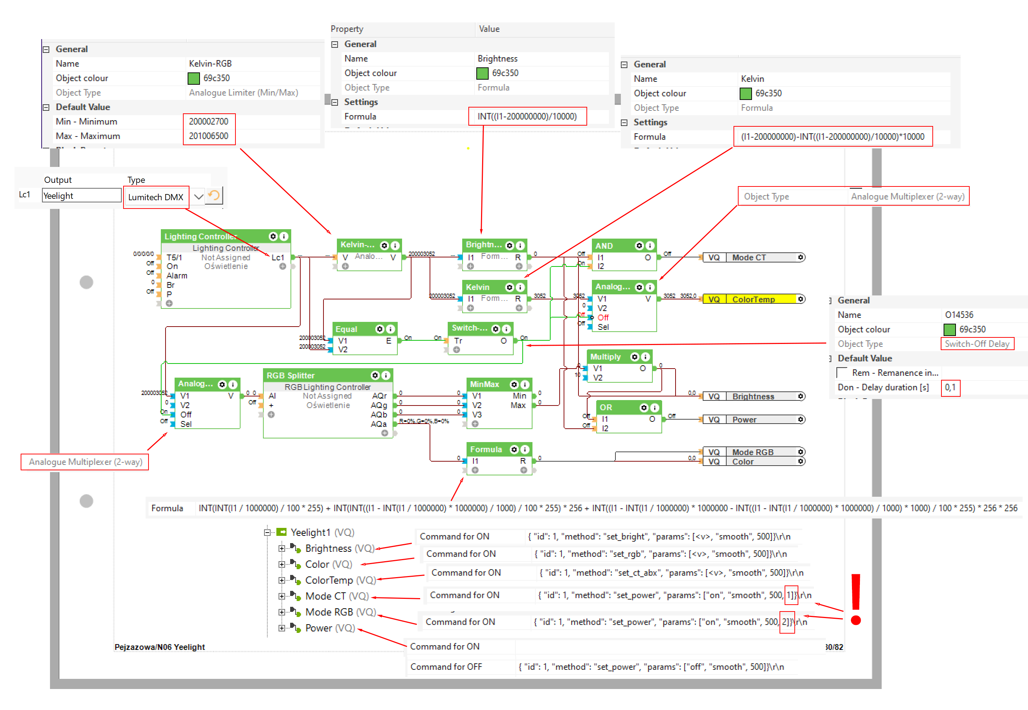Screen dimensions: 1028x710
Task: Open the Lumitech DMX type dropdown
Action: (199, 196)
